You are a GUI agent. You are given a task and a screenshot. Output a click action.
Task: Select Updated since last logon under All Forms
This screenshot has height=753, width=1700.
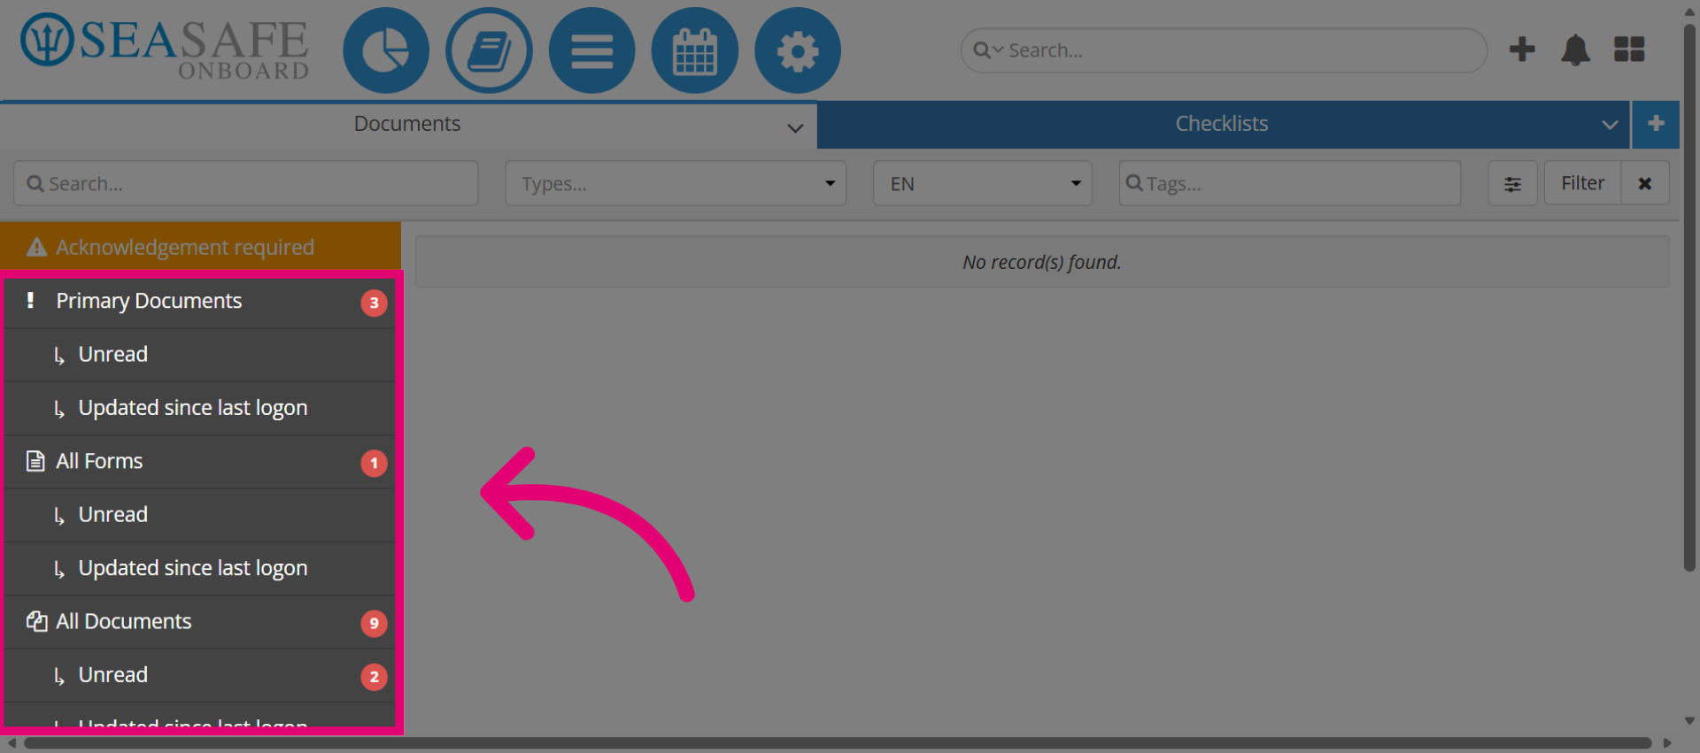pyautogui.click(x=199, y=568)
